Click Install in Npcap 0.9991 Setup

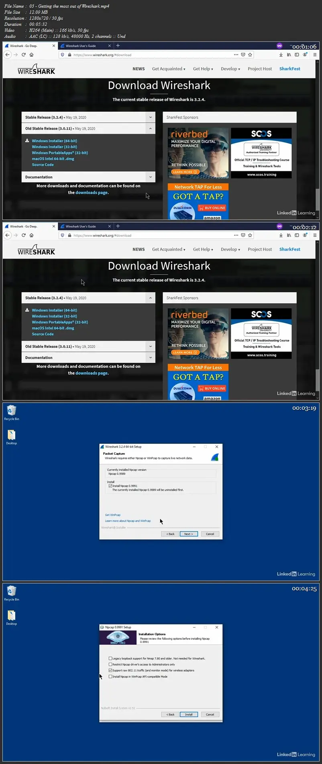click(189, 715)
